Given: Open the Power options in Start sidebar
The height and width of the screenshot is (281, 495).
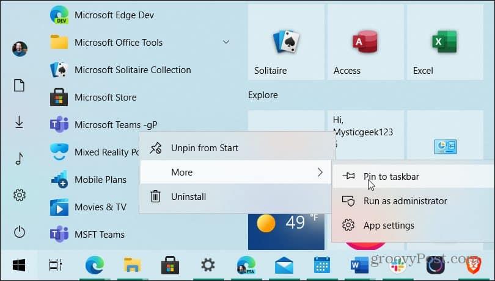Looking at the screenshot, I should (20, 232).
